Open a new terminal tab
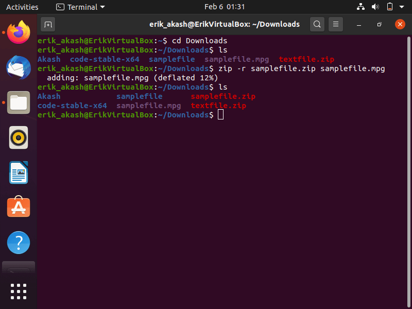This screenshot has height=309, width=412. (x=48, y=24)
